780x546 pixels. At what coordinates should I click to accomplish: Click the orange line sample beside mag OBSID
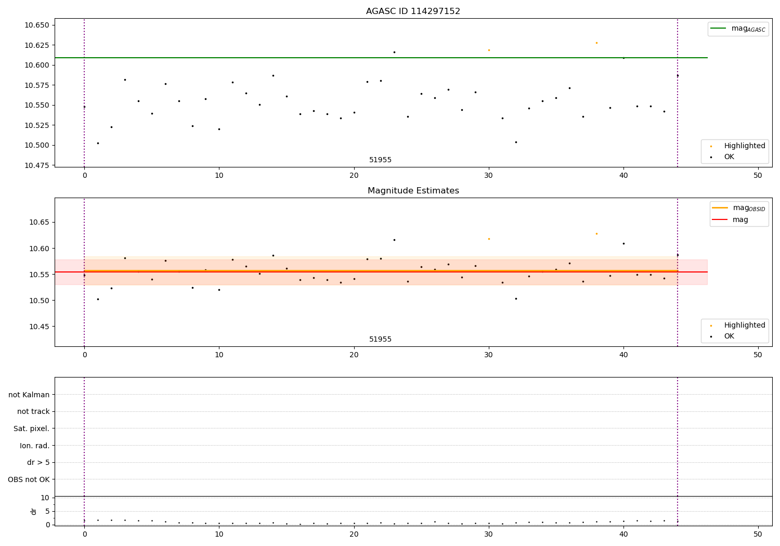coord(720,207)
